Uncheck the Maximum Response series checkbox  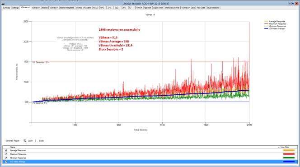point(6,154)
